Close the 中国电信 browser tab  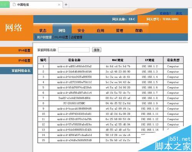(x=59, y=5)
